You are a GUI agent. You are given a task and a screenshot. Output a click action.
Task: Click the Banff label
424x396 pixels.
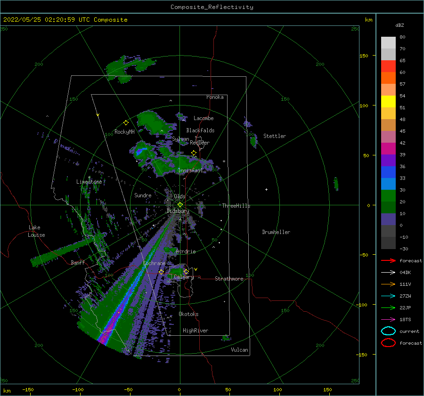78,262
